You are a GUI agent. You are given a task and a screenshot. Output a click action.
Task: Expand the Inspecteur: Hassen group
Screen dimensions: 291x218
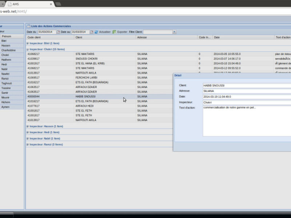pos(27,126)
